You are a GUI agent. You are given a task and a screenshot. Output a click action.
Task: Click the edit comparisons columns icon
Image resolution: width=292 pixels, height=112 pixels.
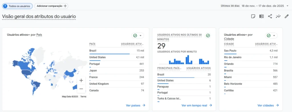(x=261, y=16)
